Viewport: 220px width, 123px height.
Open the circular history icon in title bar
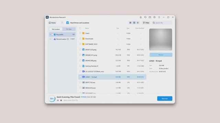154,17
